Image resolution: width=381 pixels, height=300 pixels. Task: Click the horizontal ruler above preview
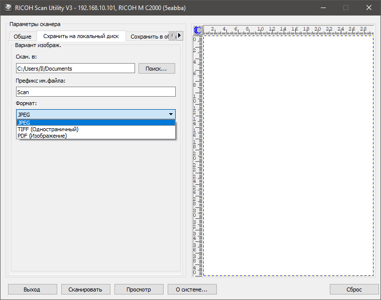[289, 31]
